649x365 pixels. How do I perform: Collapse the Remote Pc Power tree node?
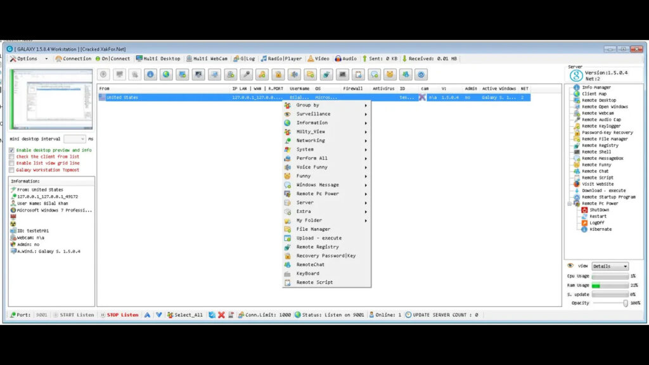(x=570, y=203)
